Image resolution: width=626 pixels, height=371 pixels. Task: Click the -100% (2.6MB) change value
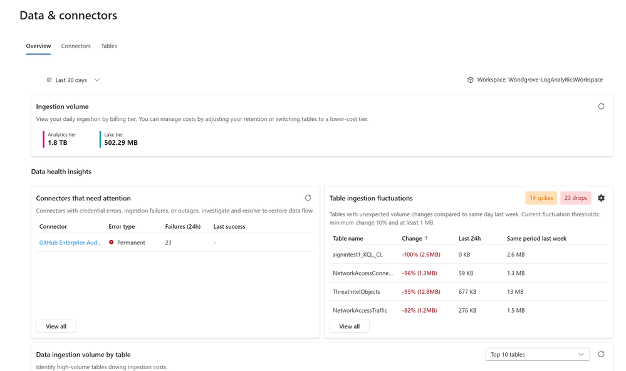point(421,254)
